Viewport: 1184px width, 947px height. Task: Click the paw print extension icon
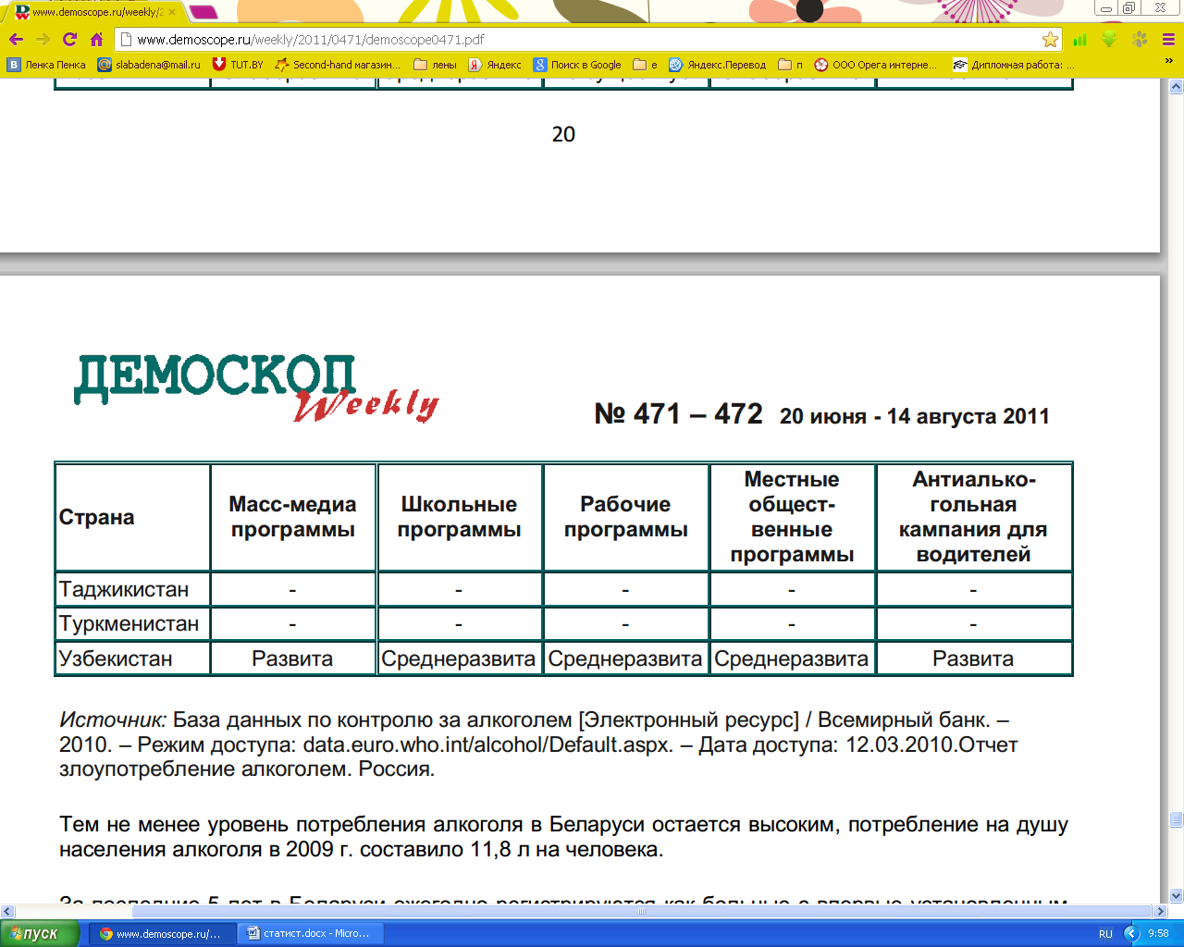pyautogui.click(x=1140, y=40)
